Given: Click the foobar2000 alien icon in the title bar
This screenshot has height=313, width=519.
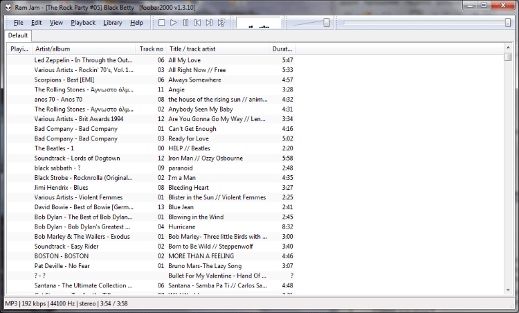Looking at the screenshot, I should (8, 7).
